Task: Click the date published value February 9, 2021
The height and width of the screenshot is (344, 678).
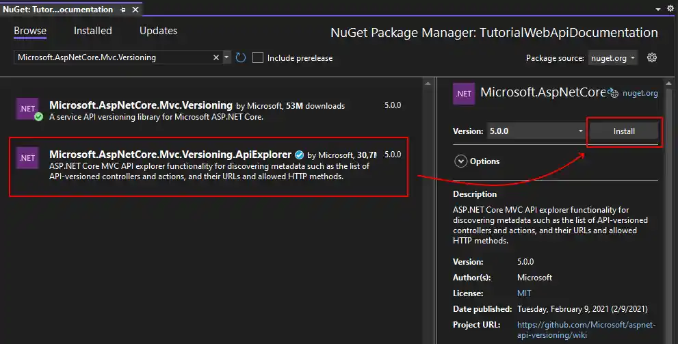Action: (582, 309)
